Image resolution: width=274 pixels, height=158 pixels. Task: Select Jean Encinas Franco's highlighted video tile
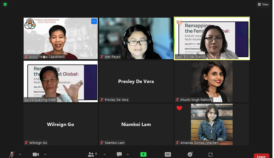click(x=212, y=38)
